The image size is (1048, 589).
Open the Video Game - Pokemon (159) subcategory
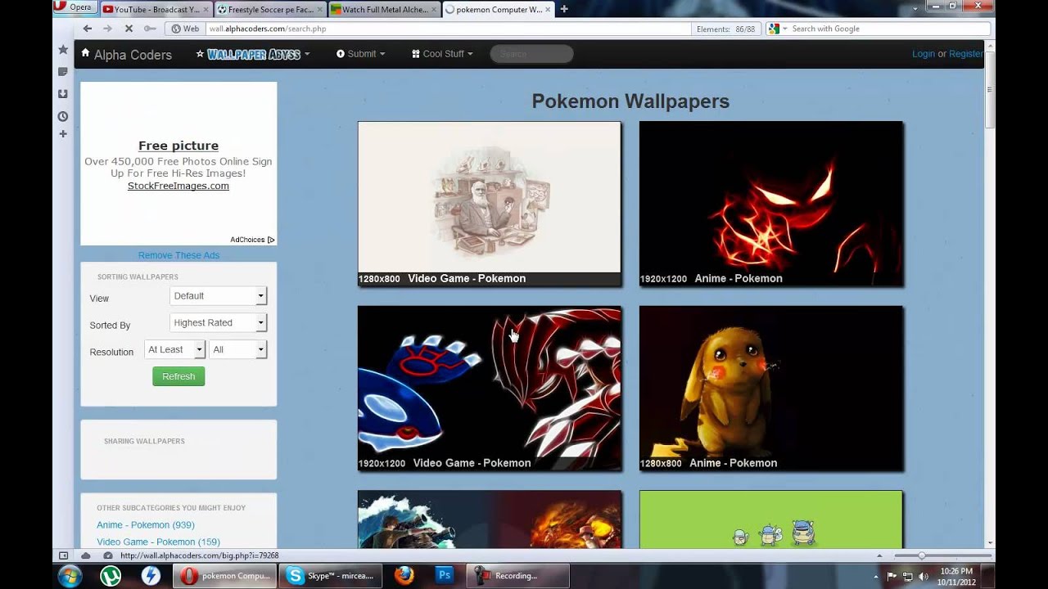pos(158,542)
